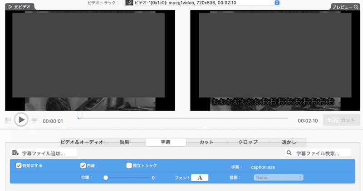Click the dotted grip icon left of play
Viewport: 363px width, 191px height.
[8, 120]
